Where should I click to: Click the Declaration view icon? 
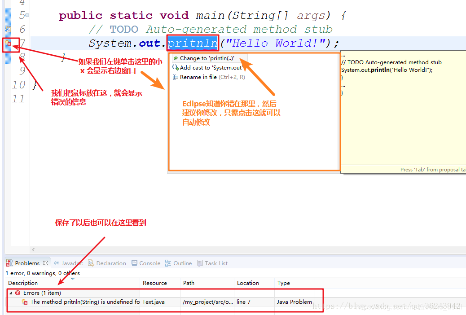point(91,263)
